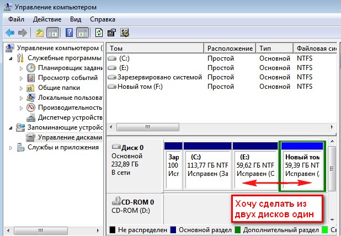Viewport: 341px width, 236px height.
Task: Click the tree pane horizontal scrollbar thumb
Action: coord(41,230)
